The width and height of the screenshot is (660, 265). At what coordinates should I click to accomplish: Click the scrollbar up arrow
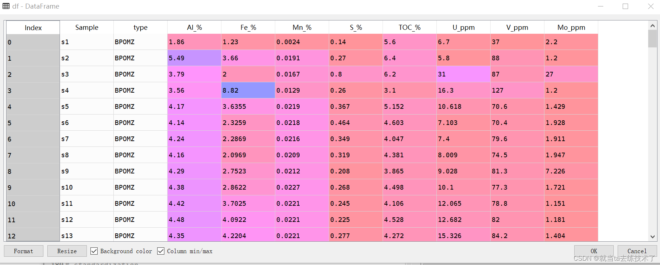(652, 25)
